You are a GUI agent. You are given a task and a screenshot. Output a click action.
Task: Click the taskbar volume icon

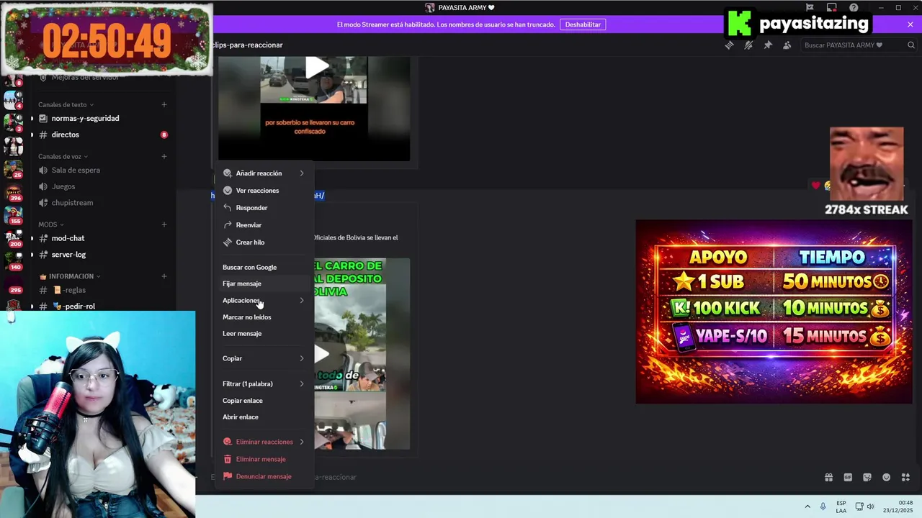pyautogui.click(x=870, y=506)
